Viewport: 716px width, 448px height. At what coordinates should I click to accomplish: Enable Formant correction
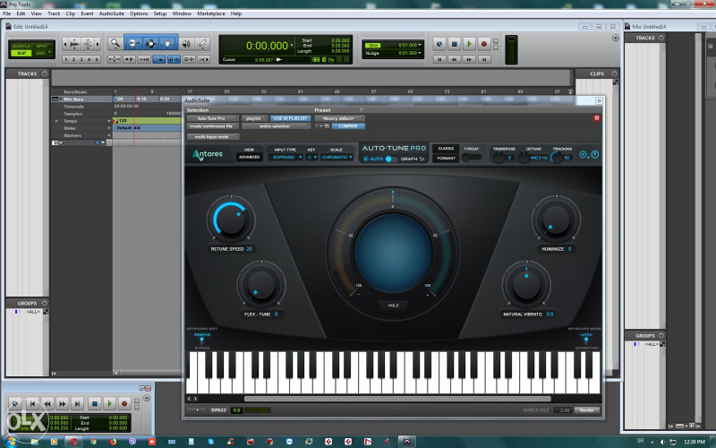click(446, 159)
